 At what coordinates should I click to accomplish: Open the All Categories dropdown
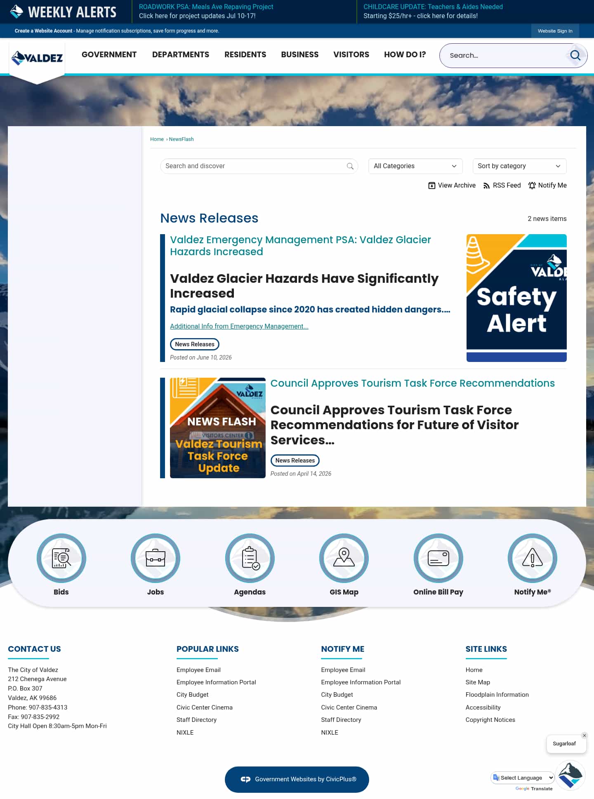tap(415, 166)
